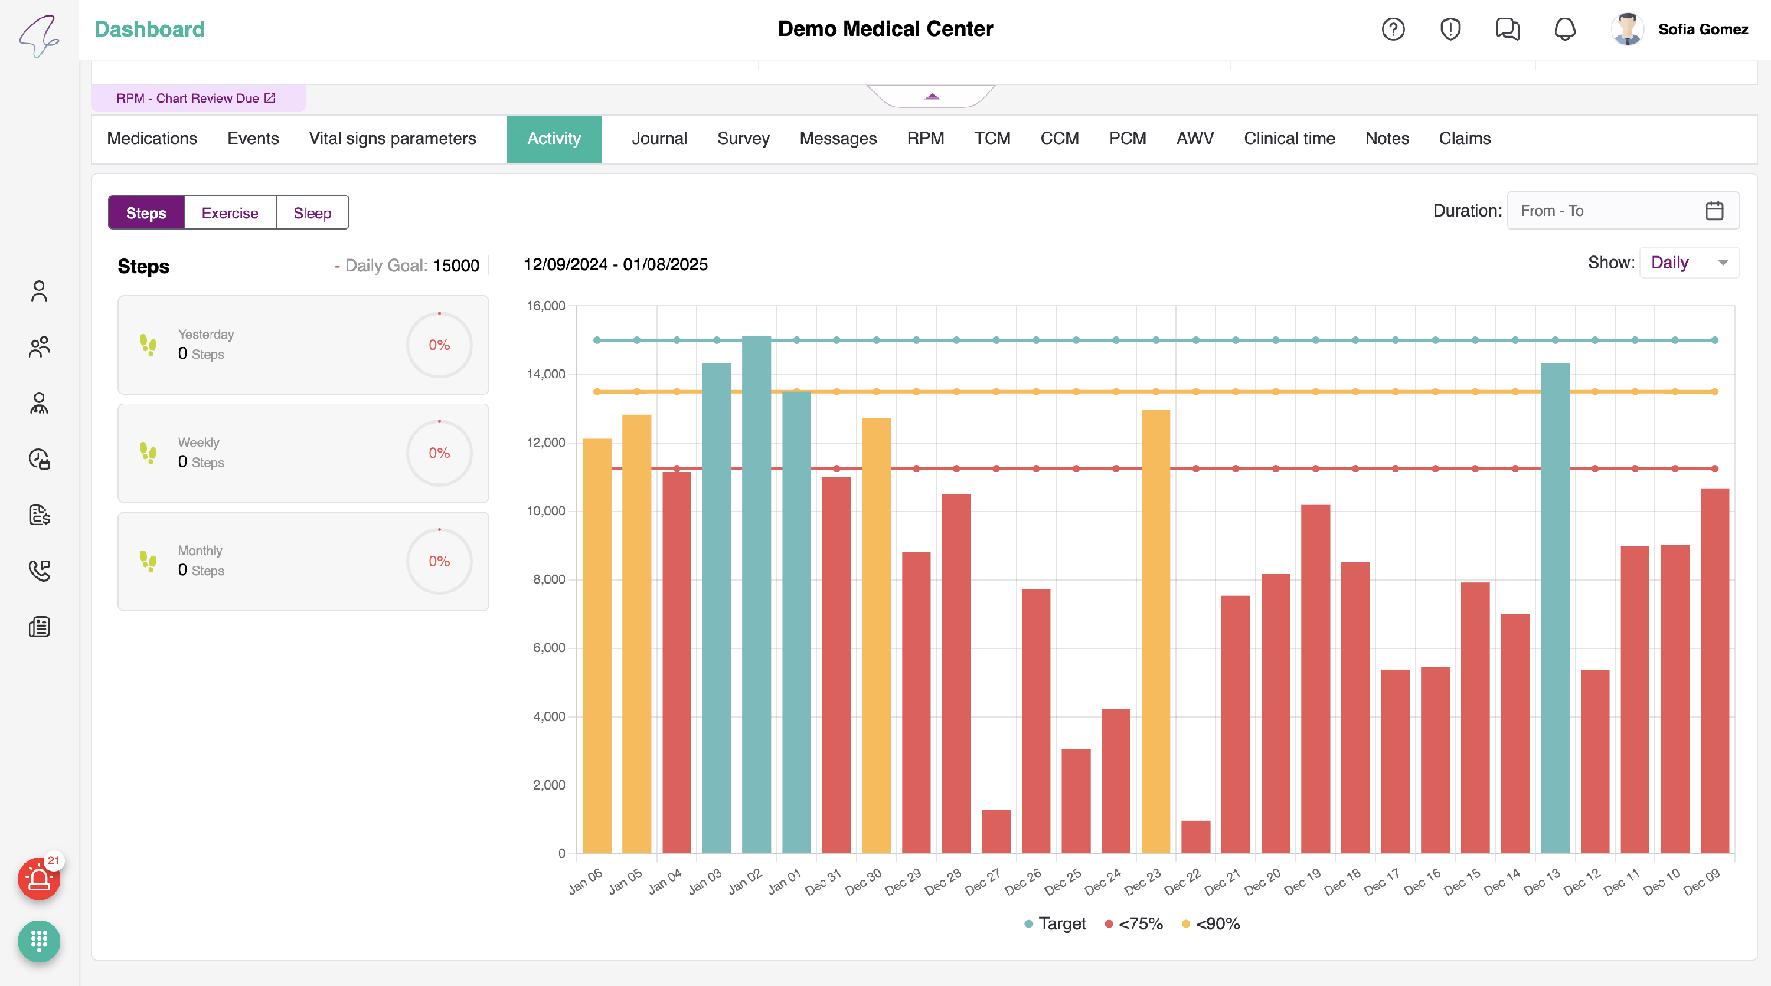Select the Steps segmented button
Screen dimensions: 1771x986
[x=146, y=213]
